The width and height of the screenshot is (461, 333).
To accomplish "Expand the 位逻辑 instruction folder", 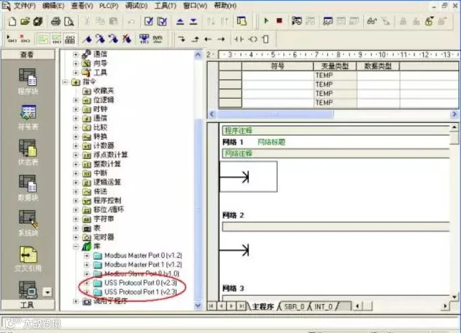I will pos(75,100).
